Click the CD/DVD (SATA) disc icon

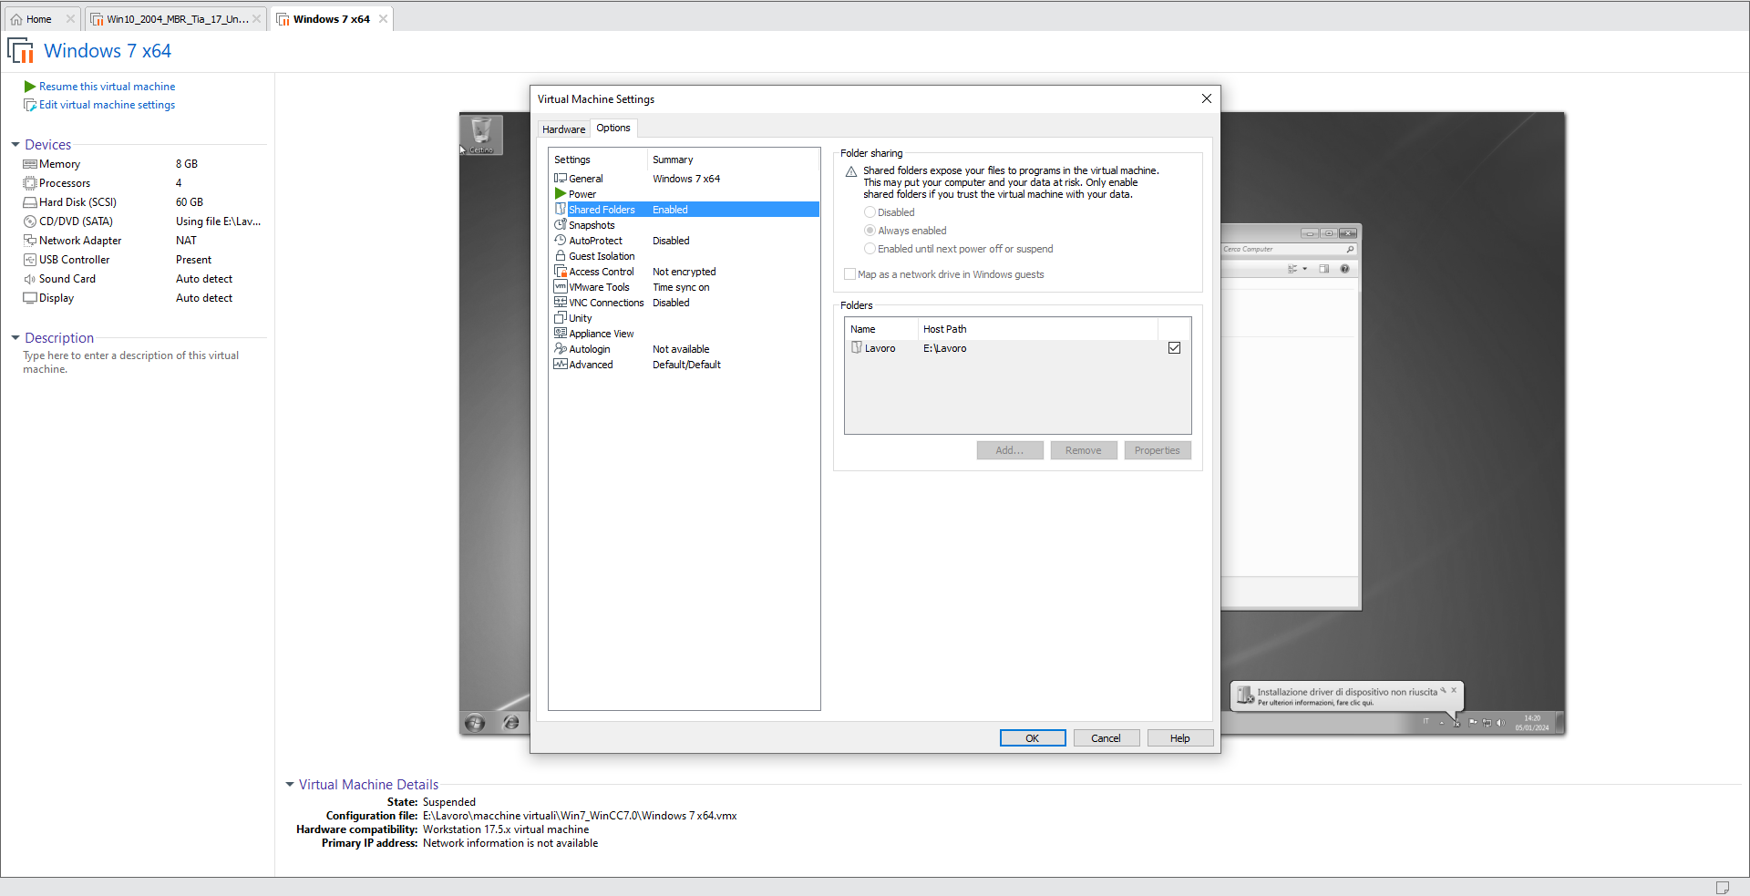coord(30,221)
